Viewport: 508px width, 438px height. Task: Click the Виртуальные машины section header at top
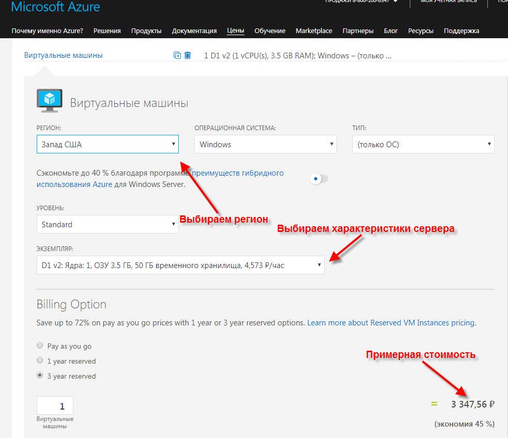64,55
